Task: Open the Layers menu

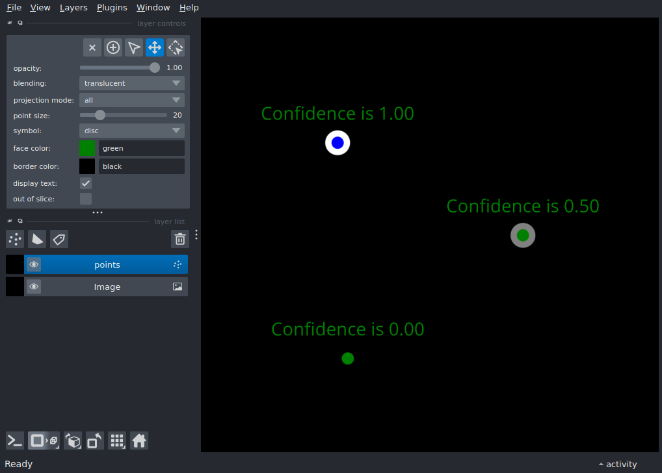Action: click(73, 8)
